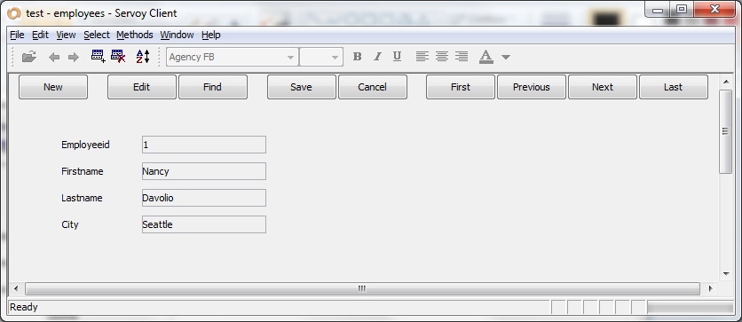Click the horizontal scrollbar left arrow

(x=16, y=288)
